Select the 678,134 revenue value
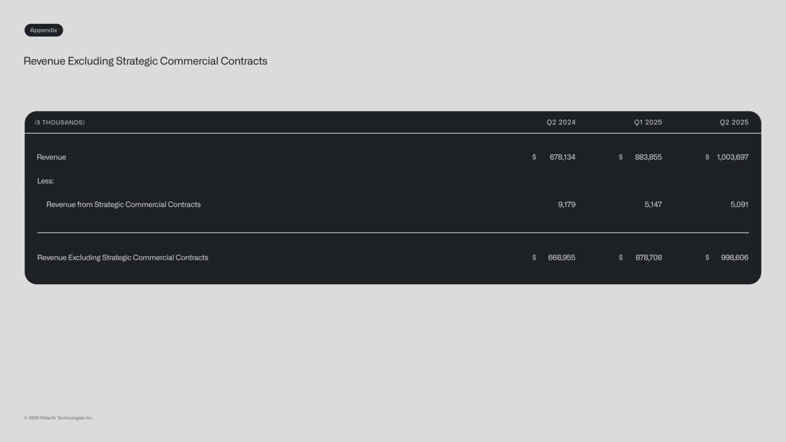The height and width of the screenshot is (442, 786). click(x=562, y=157)
